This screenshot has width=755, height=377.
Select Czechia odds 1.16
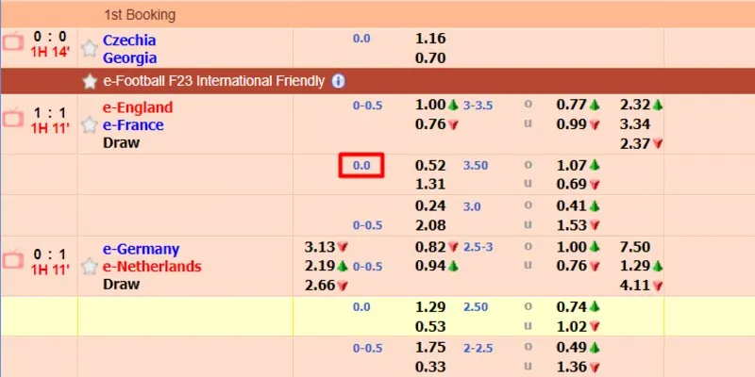pos(429,40)
